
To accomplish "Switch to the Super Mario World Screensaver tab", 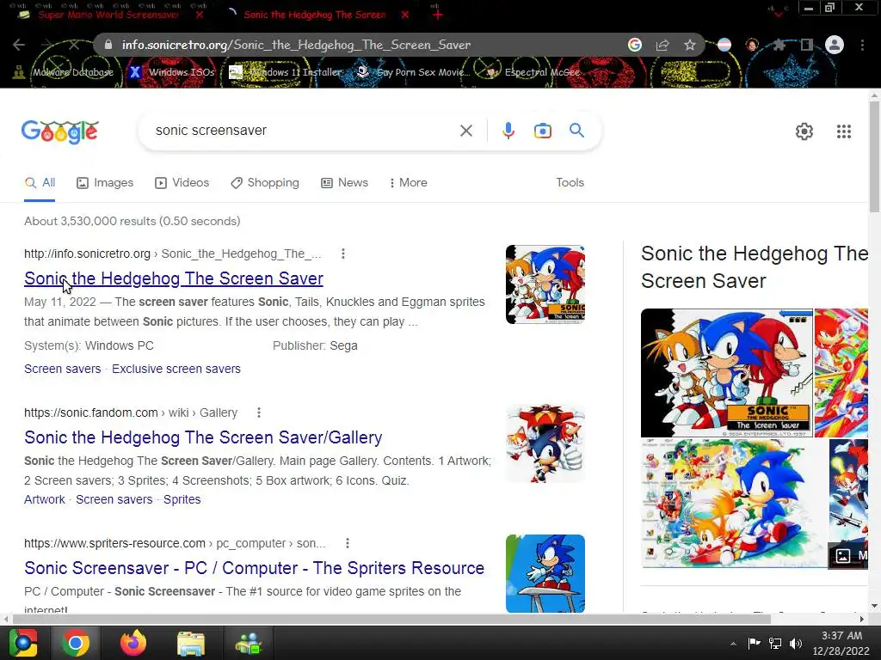I will (x=108, y=15).
